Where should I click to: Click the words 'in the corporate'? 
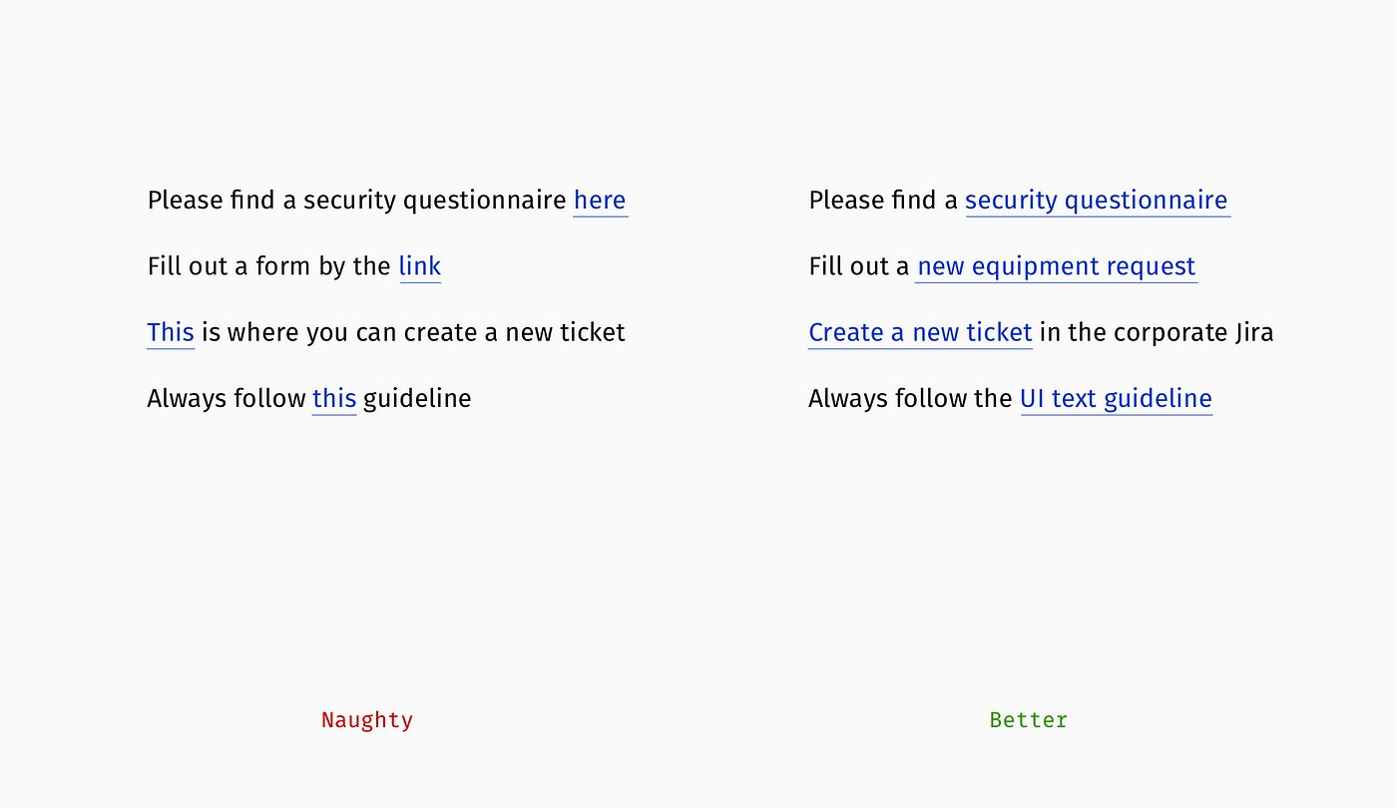1134,332
